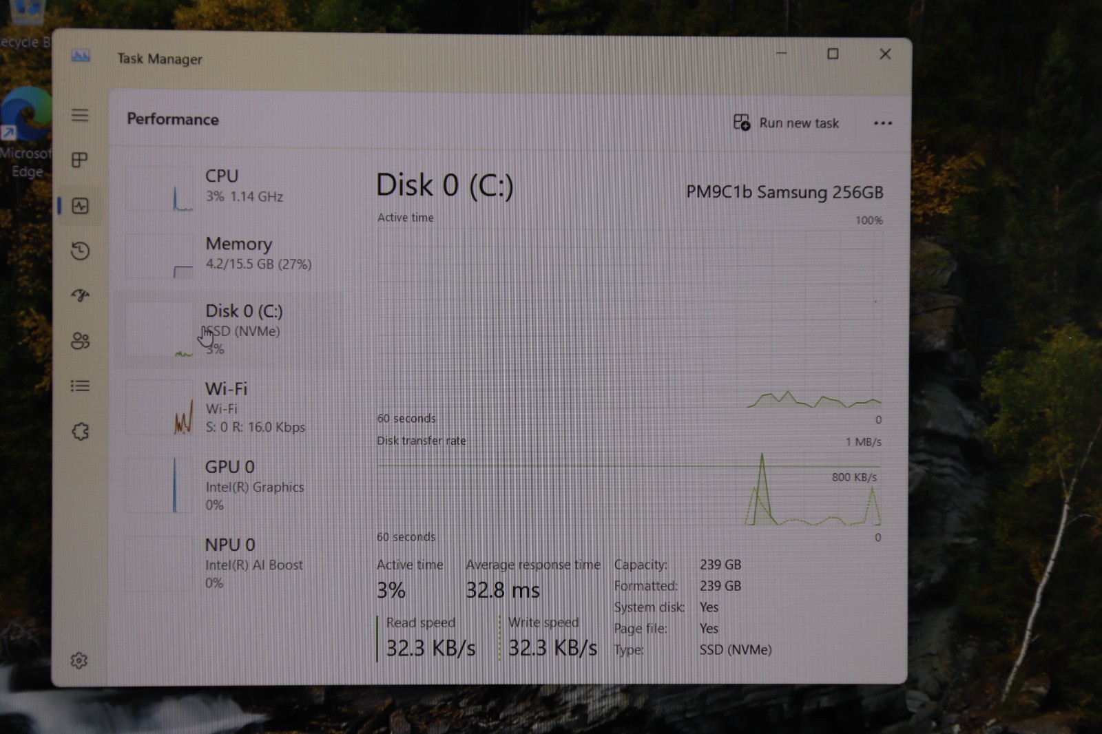Click the Read speed '32.3 KB/s' value
Screen dimensions: 1102x734
click(430, 648)
